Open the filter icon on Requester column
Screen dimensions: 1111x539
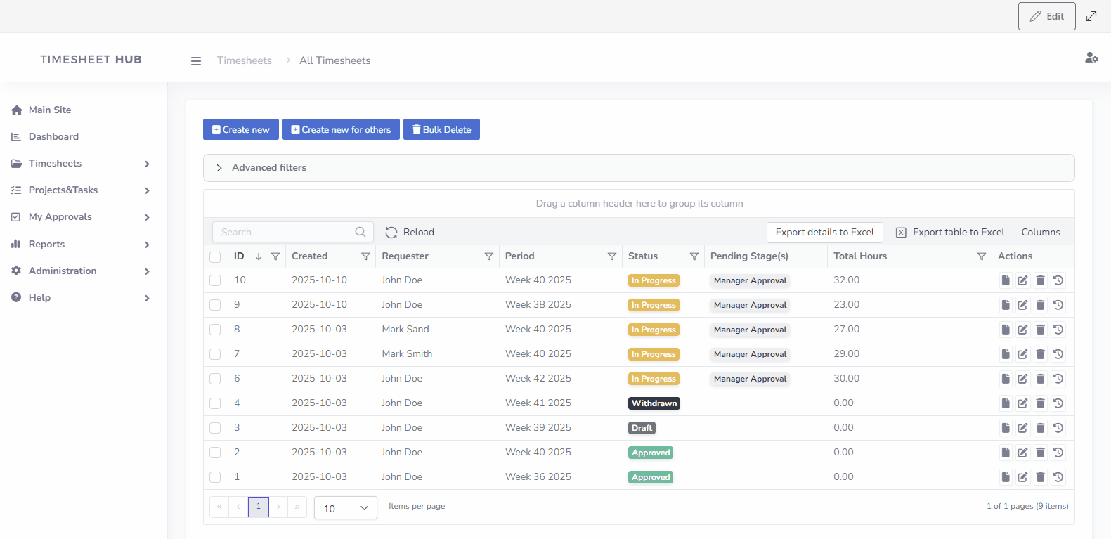pyautogui.click(x=488, y=256)
